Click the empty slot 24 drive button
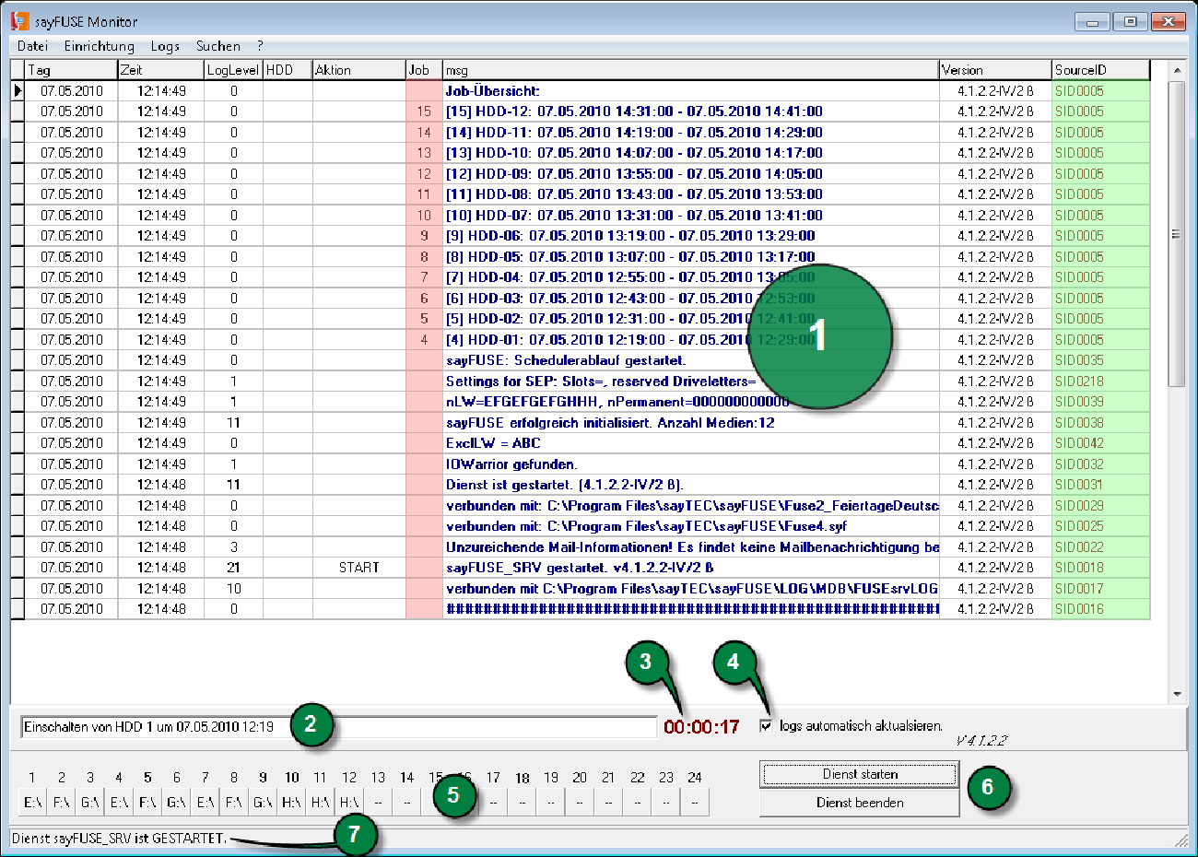Viewport: 1198px width, 857px height. (x=694, y=802)
